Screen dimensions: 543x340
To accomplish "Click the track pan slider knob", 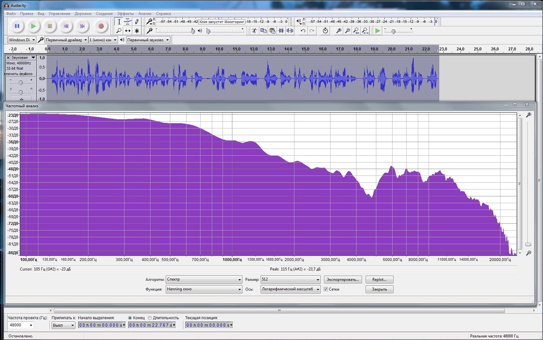I will pyautogui.click(x=21, y=93).
